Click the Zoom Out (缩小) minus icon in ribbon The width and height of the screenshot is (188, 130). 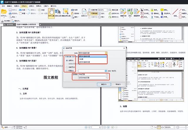[99, 17]
